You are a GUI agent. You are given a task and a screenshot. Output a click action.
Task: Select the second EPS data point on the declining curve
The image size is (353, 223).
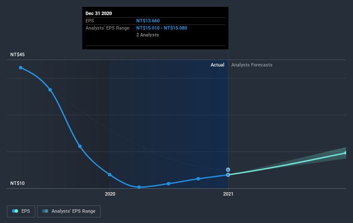pyautogui.click(x=50, y=90)
